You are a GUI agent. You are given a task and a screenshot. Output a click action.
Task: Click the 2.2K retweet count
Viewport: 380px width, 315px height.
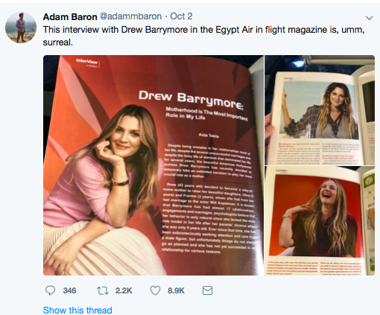click(124, 290)
